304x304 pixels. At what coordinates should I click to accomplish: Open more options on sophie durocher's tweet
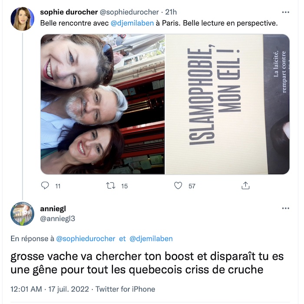[x=285, y=12]
